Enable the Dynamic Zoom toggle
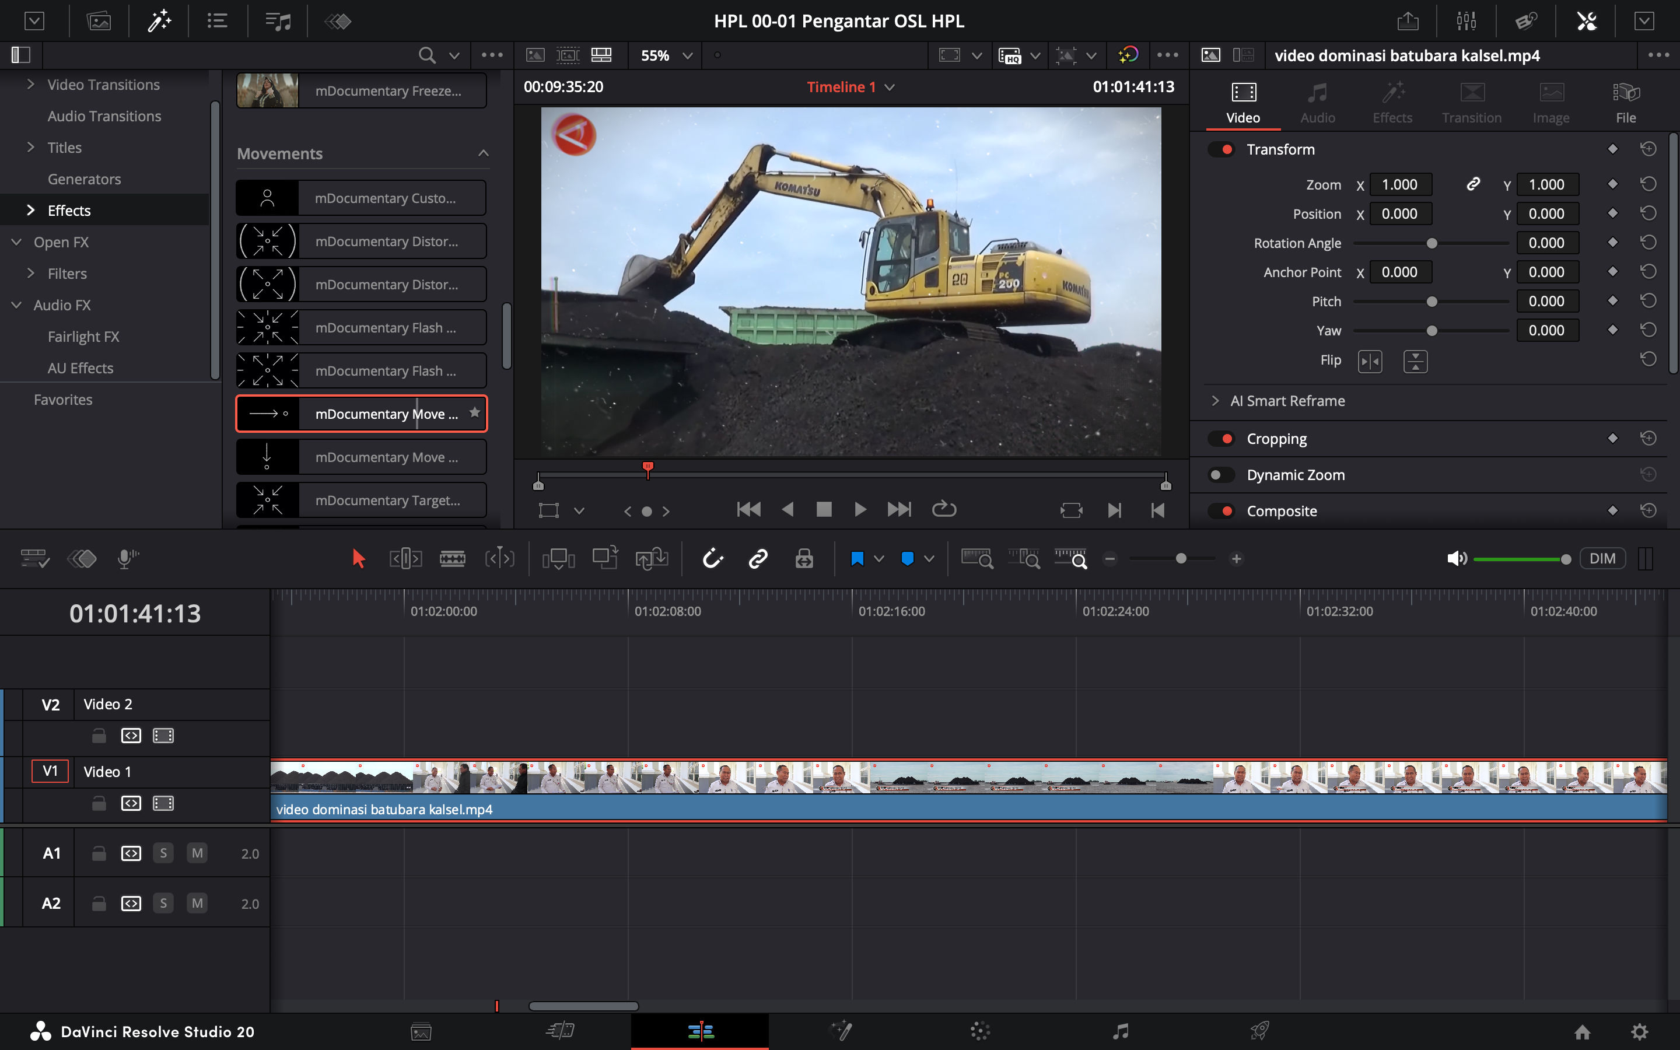This screenshot has height=1050, width=1680. pyautogui.click(x=1220, y=475)
